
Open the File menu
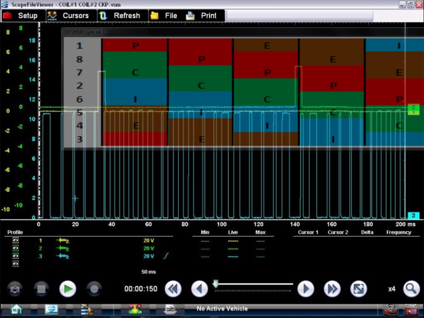tap(164, 16)
